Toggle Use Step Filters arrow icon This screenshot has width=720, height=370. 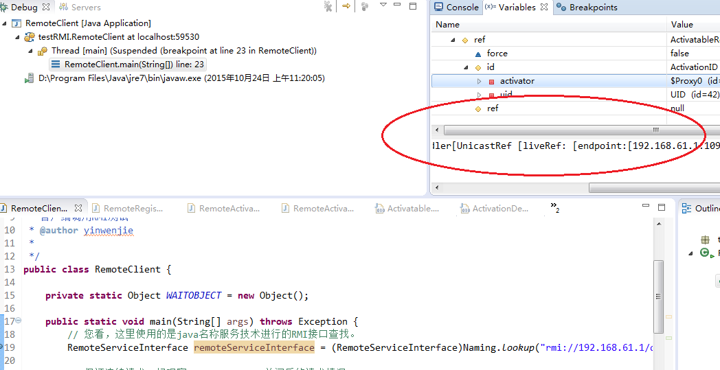(x=346, y=6)
